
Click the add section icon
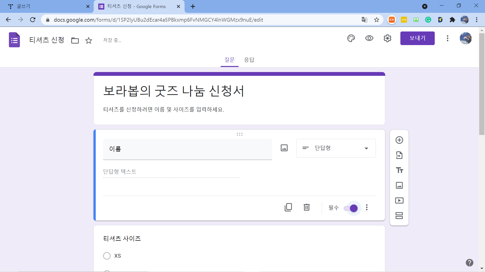(399, 216)
